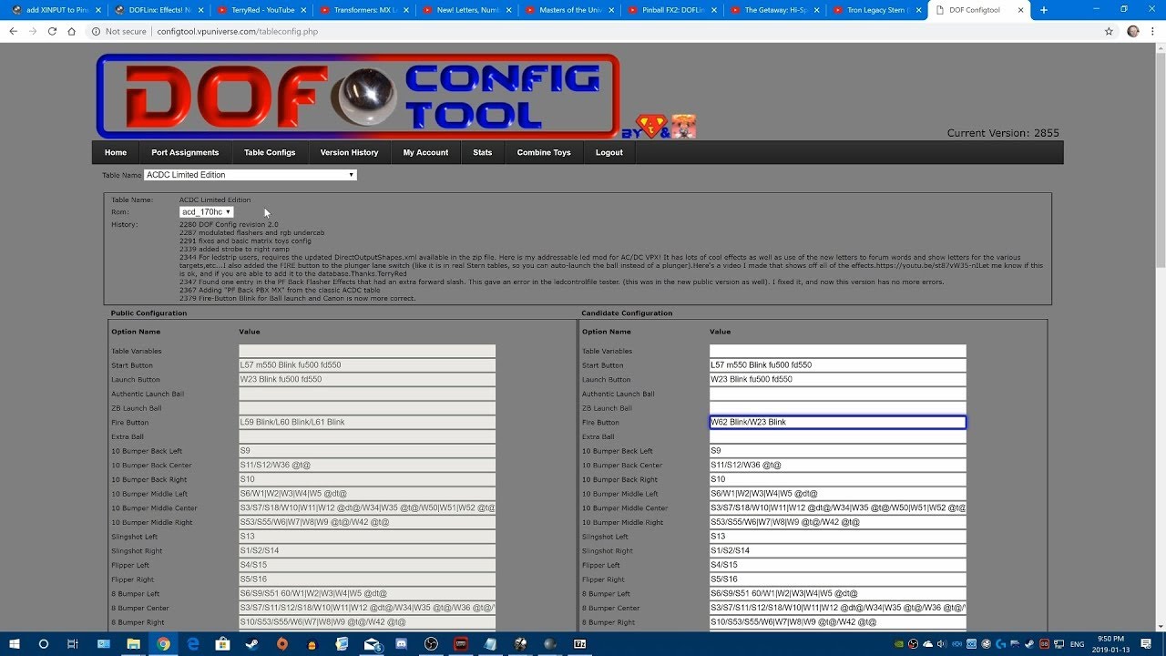
Task: Open Version History page
Action: pos(349,152)
